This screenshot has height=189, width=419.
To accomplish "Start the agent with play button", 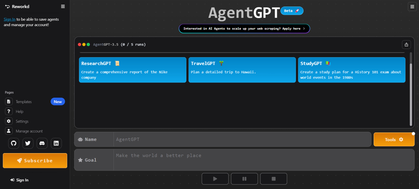I will coord(215,179).
